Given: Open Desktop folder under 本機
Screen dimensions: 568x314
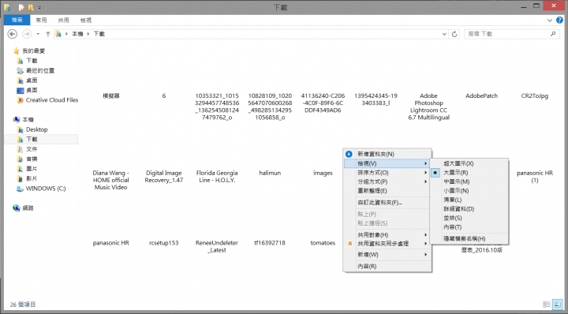Looking at the screenshot, I should click(x=32, y=129).
